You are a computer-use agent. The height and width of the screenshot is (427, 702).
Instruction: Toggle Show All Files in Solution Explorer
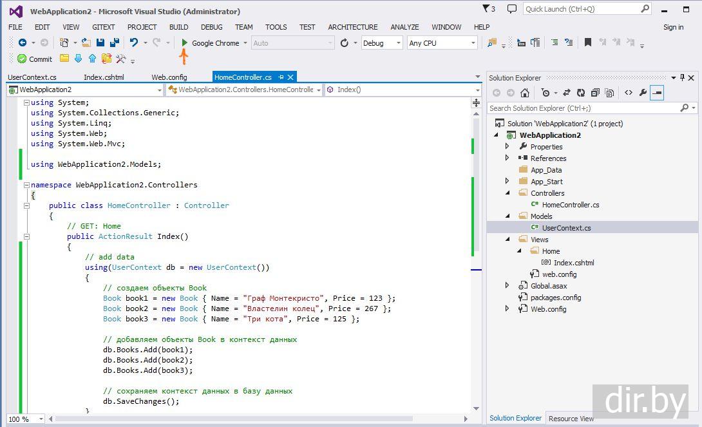point(609,93)
